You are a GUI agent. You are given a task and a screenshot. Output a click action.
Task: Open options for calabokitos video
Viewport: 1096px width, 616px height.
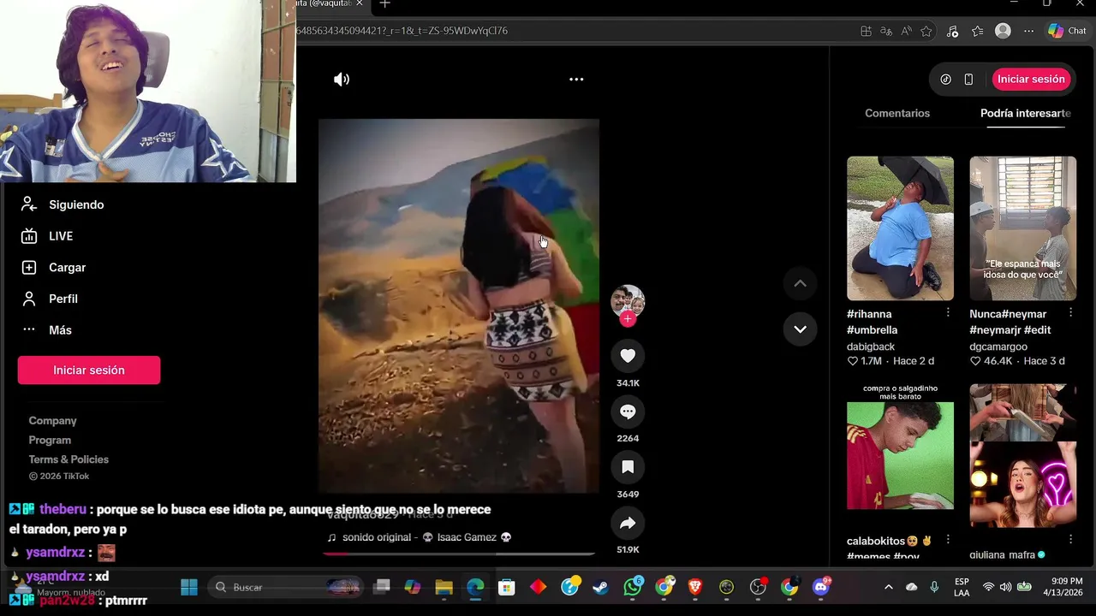[x=947, y=540]
